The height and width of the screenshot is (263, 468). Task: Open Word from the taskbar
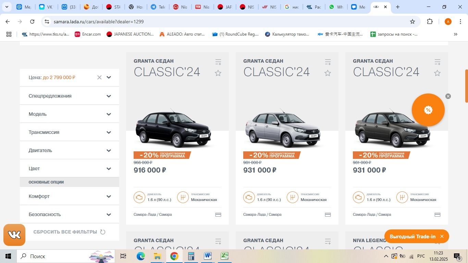coord(208,256)
